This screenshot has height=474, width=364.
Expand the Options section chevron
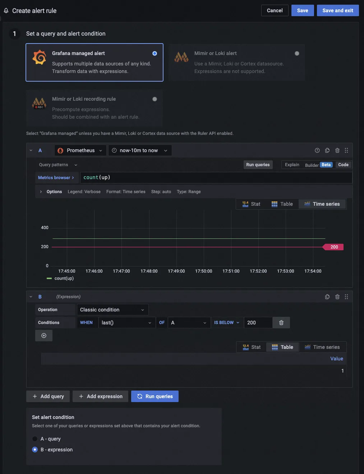click(41, 192)
